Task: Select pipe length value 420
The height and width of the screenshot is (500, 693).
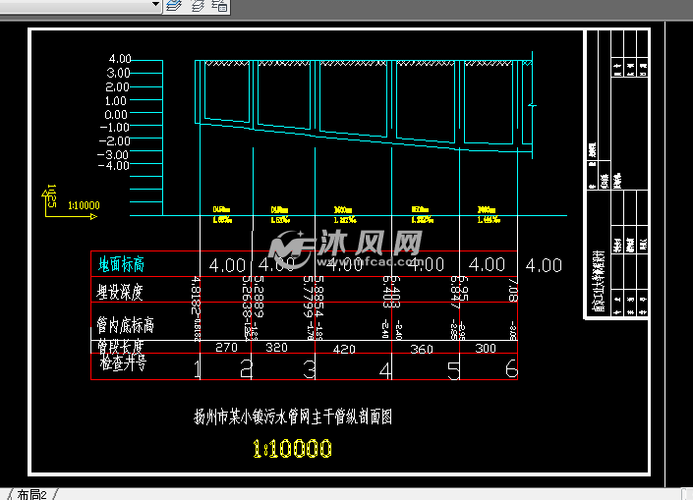Action: pyautogui.click(x=344, y=350)
